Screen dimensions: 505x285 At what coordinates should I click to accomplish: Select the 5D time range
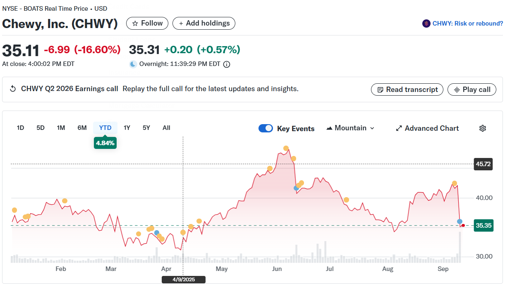tap(41, 128)
